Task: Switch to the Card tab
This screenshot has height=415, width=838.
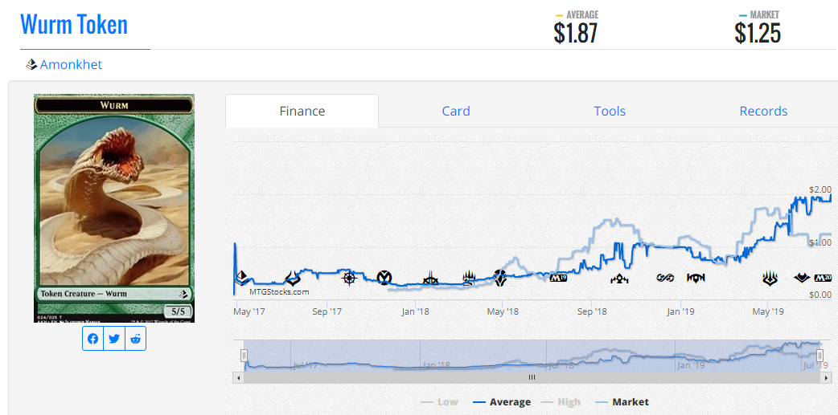Action: click(455, 111)
